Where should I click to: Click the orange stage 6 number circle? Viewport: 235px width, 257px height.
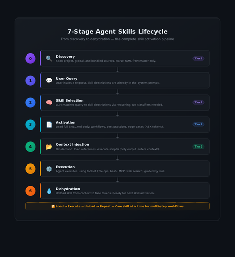[30, 191]
